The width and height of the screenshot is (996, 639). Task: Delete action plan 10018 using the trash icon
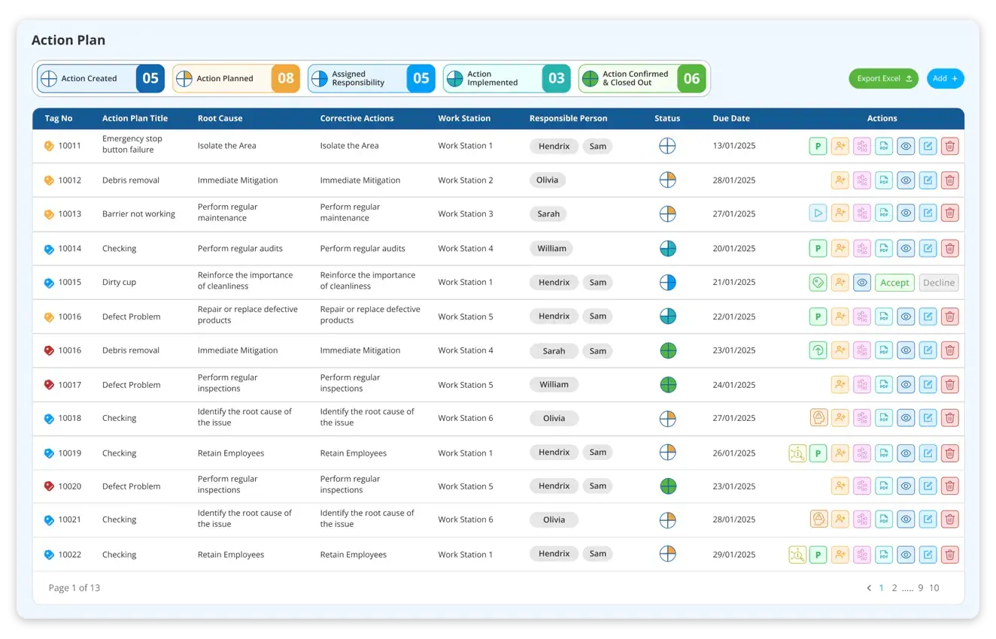(950, 418)
